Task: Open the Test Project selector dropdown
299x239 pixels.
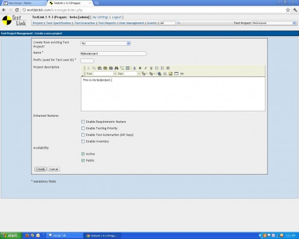Action: coord(274,23)
